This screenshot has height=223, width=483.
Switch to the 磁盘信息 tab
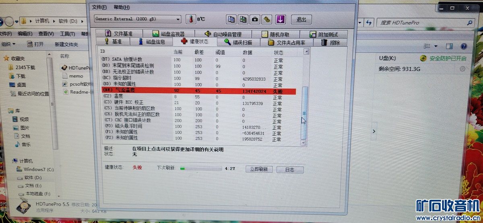pos(151,41)
